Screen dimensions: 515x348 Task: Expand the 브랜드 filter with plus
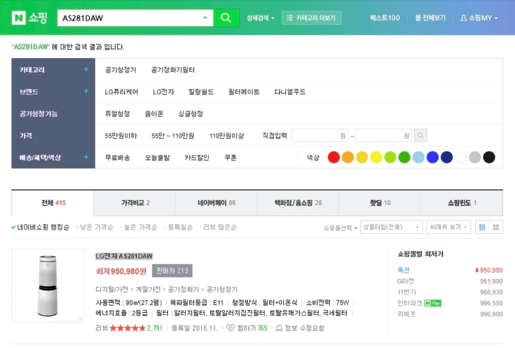coord(86,91)
